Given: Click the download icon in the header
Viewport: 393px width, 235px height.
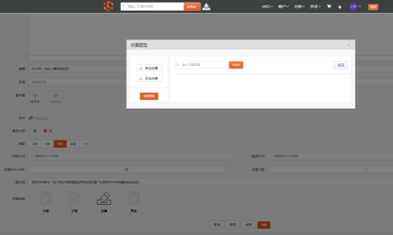Looking at the screenshot, I should pos(206,6).
